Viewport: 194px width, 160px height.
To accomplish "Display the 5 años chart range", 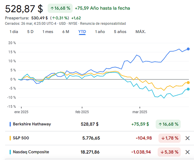I will (x=120, y=32).
